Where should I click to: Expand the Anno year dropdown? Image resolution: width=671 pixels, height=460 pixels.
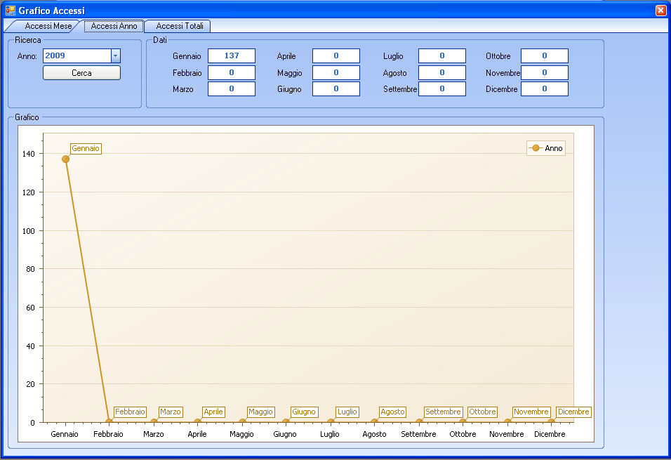point(116,56)
